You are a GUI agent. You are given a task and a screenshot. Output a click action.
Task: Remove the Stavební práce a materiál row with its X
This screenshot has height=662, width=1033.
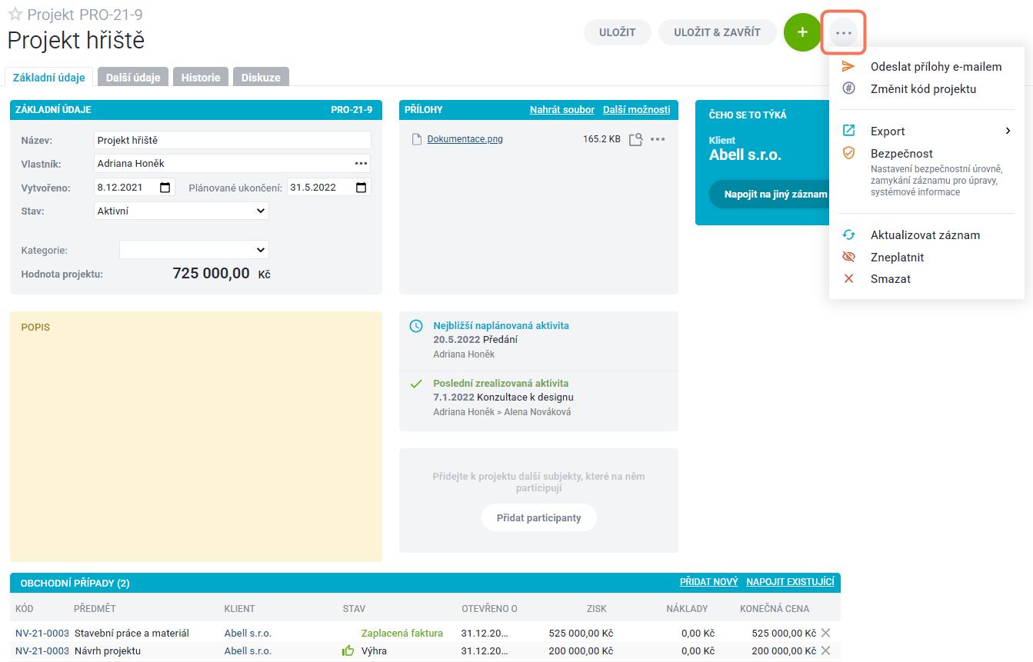[x=825, y=633]
